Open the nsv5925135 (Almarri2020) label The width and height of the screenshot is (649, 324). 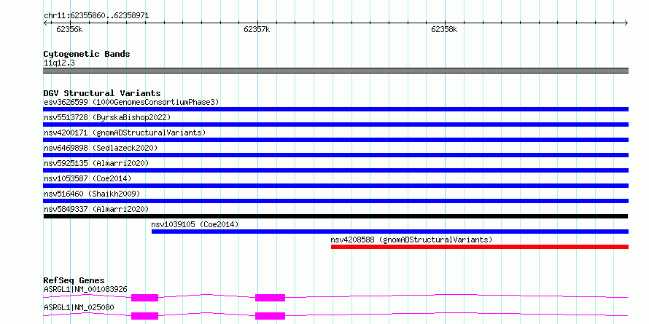pyautogui.click(x=96, y=163)
